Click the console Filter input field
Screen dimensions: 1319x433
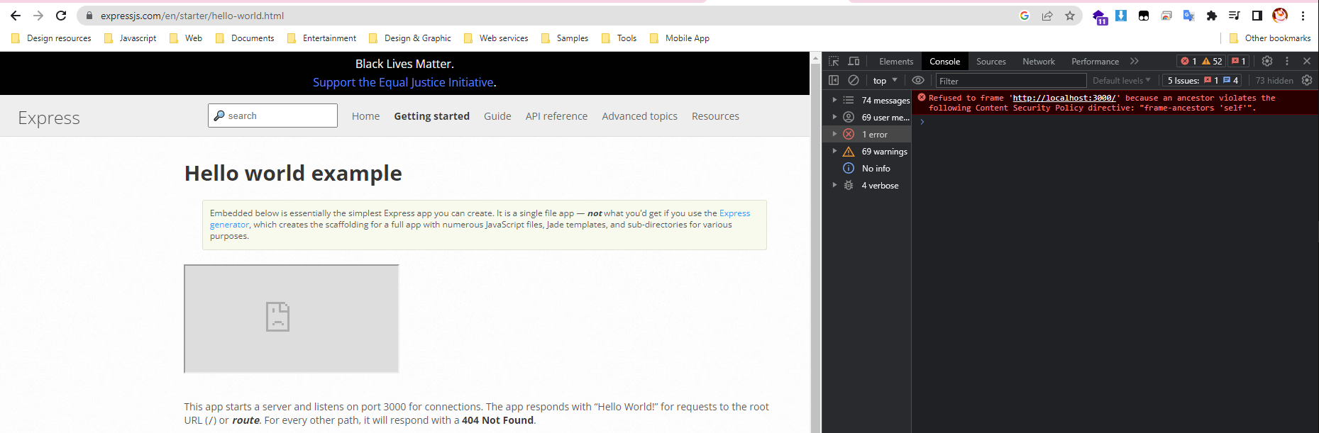[1011, 81]
